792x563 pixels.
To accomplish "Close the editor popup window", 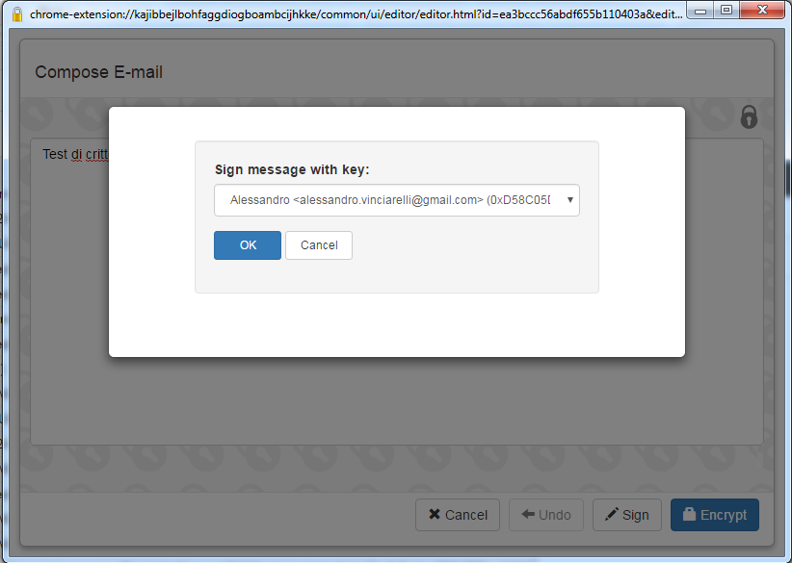I will tap(763, 10).
